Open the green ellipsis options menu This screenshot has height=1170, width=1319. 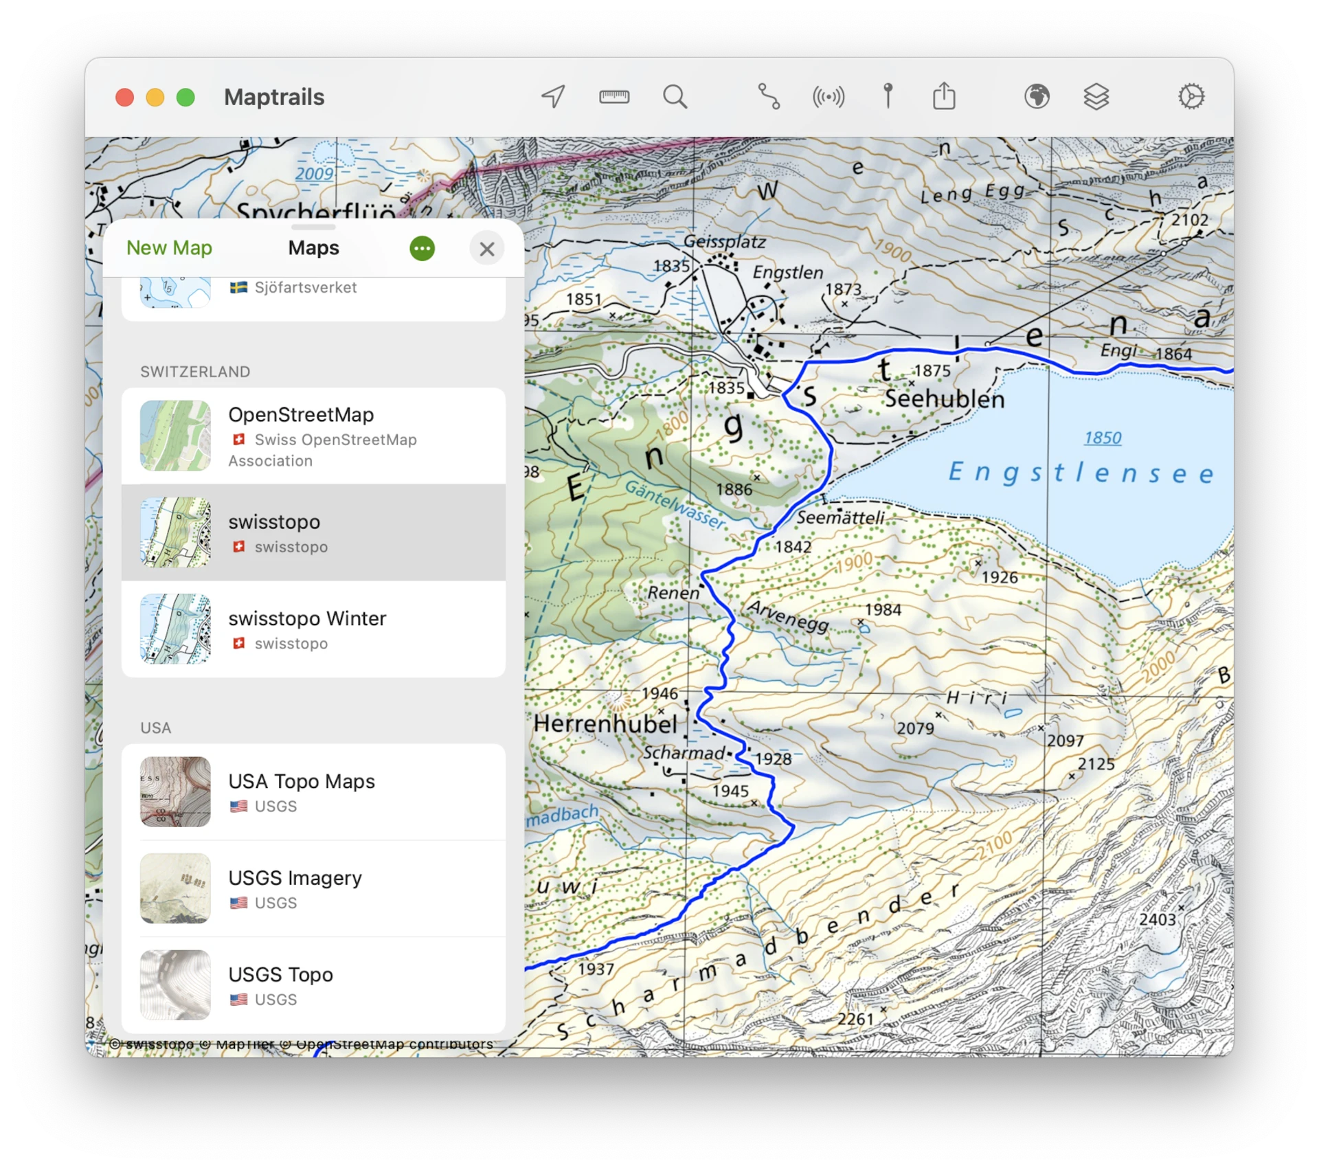(422, 249)
